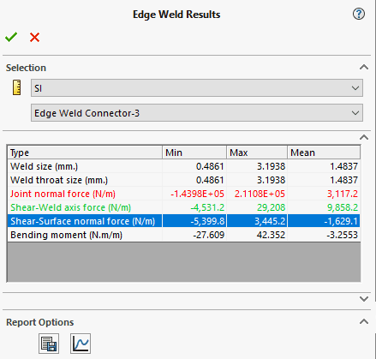Click the Joint normal force max value 2.1108E+05
Image resolution: width=376 pixels, height=359 pixels.
click(x=260, y=194)
